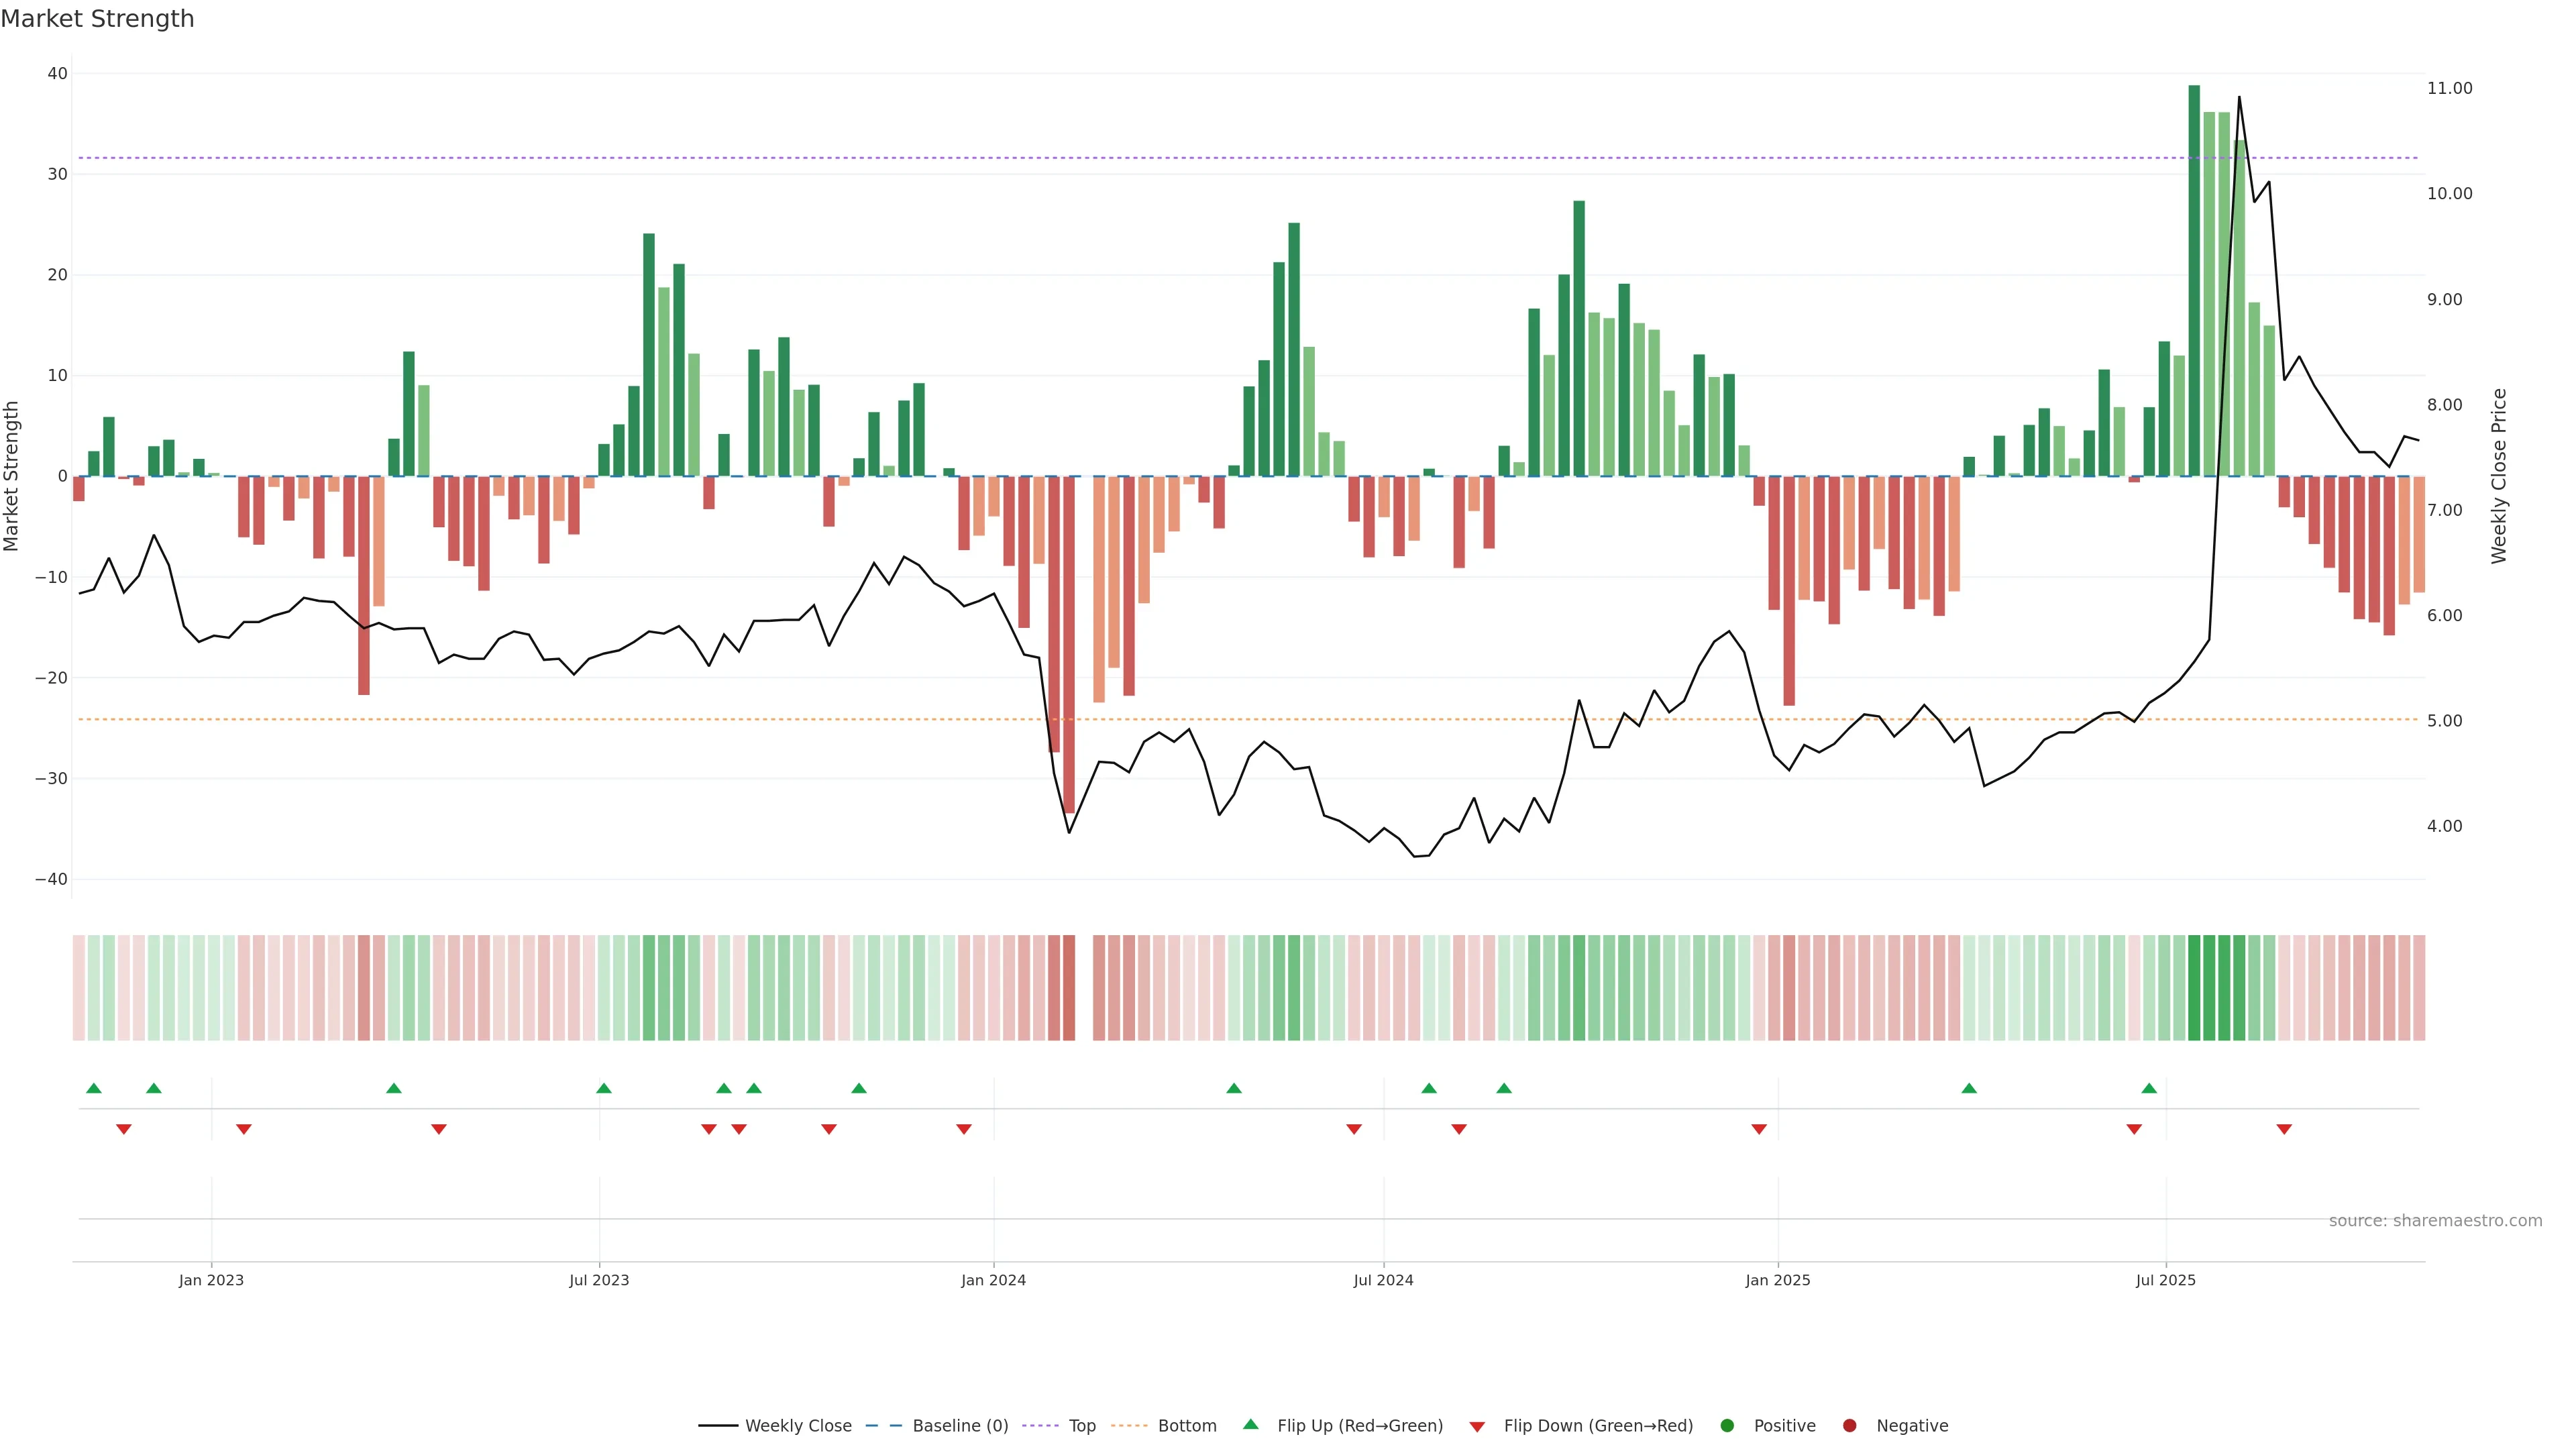
Task: Click the flip-up marker just before Jul 2025
Action: pyautogui.click(x=2149, y=1088)
